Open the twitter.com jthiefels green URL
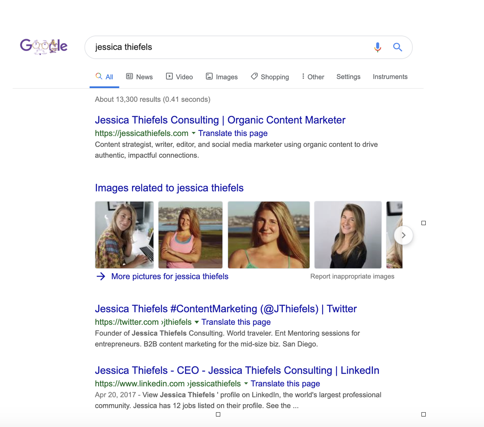 pyautogui.click(x=143, y=322)
